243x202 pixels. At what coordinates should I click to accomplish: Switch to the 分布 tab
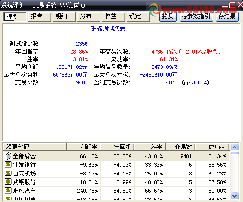point(89,16)
